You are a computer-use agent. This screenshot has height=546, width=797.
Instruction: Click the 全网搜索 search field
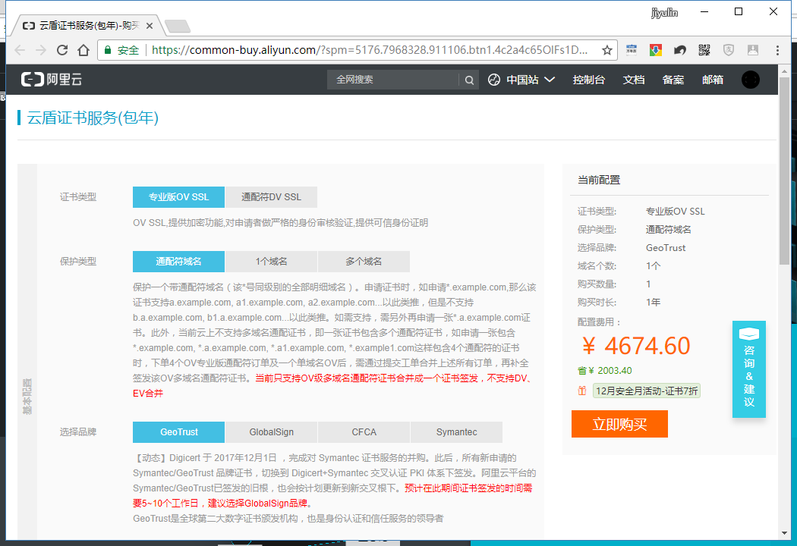pyautogui.click(x=393, y=80)
